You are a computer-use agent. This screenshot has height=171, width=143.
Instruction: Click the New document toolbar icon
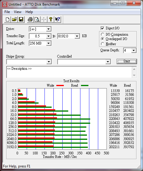pyautogui.click(x=7, y=20)
